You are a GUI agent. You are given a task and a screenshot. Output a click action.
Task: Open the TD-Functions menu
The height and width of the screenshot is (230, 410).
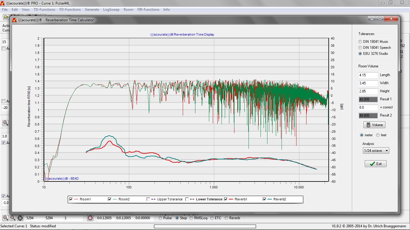[x=44, y=10]
